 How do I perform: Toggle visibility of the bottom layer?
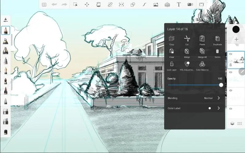pyautogui.click(x=231, y=109)
